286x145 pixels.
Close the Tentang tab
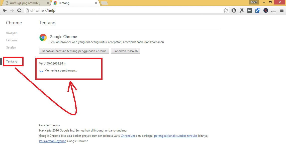coord(97,3)
